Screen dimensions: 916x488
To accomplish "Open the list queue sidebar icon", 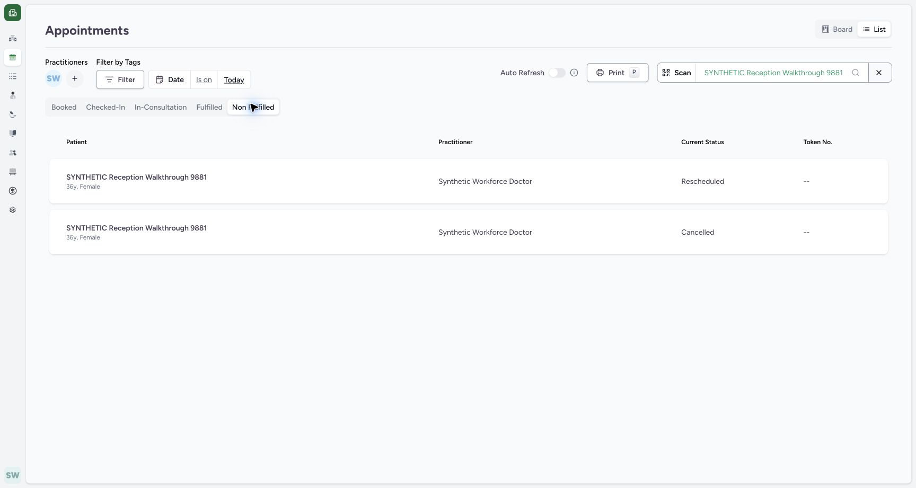I will click(x=13, y=76).
